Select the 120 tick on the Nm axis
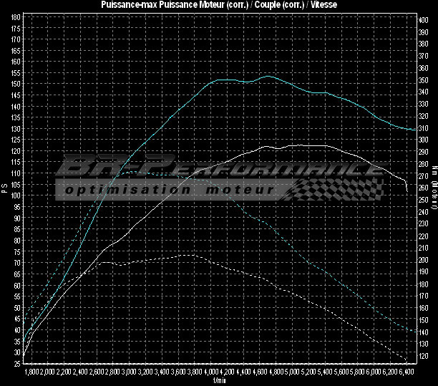This screenshot has width=438, height=386. point(423,356)
